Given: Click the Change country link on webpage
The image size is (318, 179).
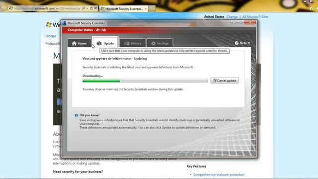Looking at the screenshot, I should [x=232, y=16].
